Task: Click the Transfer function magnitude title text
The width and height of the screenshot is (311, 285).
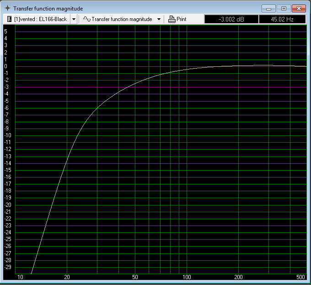Action: tap(48, 9)
